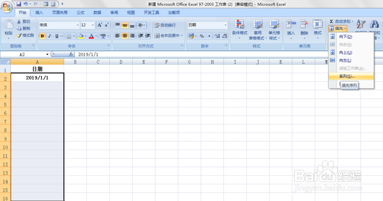The image size is (383, 201).
Task: Select Series (系列) menu item
Action: 351,76
